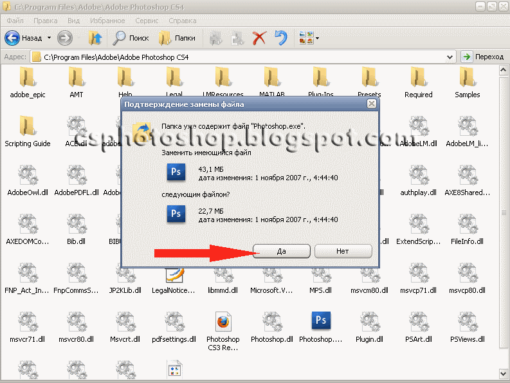
Task: Select the Presets folder
Action: click(370, 82)
